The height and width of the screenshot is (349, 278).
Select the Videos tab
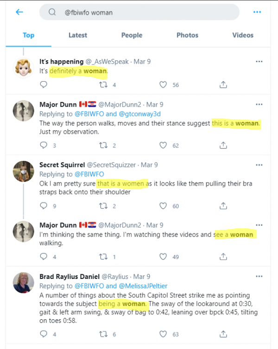(243, 35)
